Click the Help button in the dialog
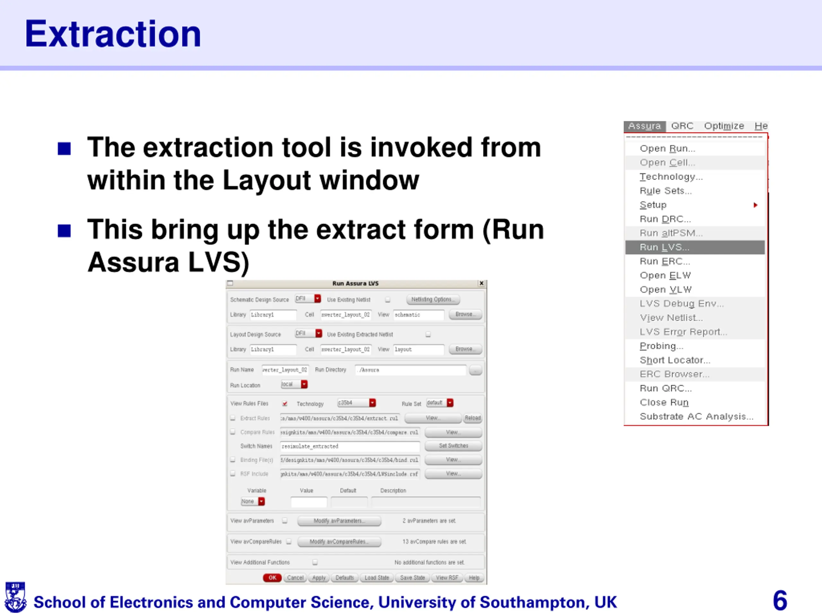The height and width of the screenshot is (616, 822). [x=474, y=578]
